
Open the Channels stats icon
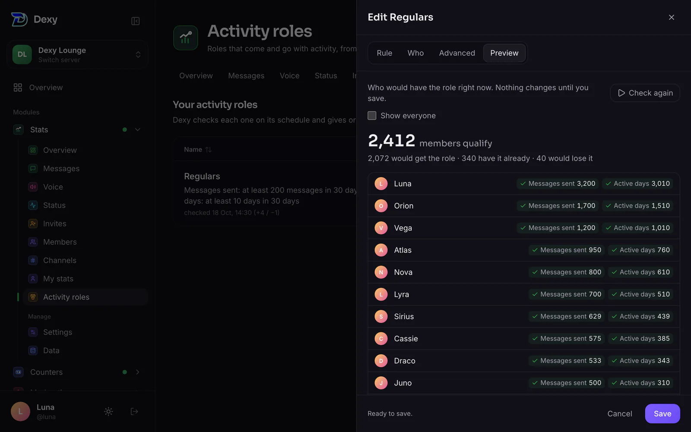pos(33,260)
